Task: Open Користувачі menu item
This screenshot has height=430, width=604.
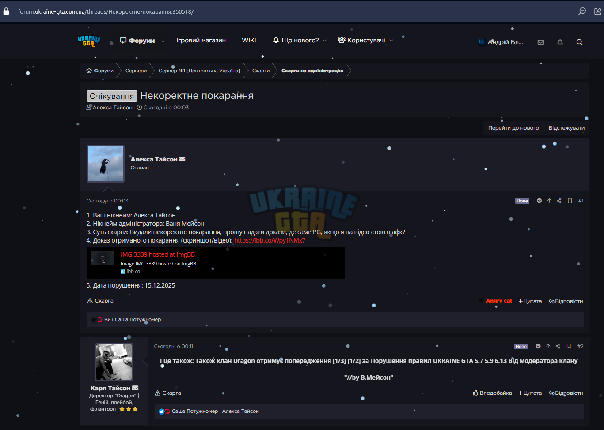Action: (361, 40)
